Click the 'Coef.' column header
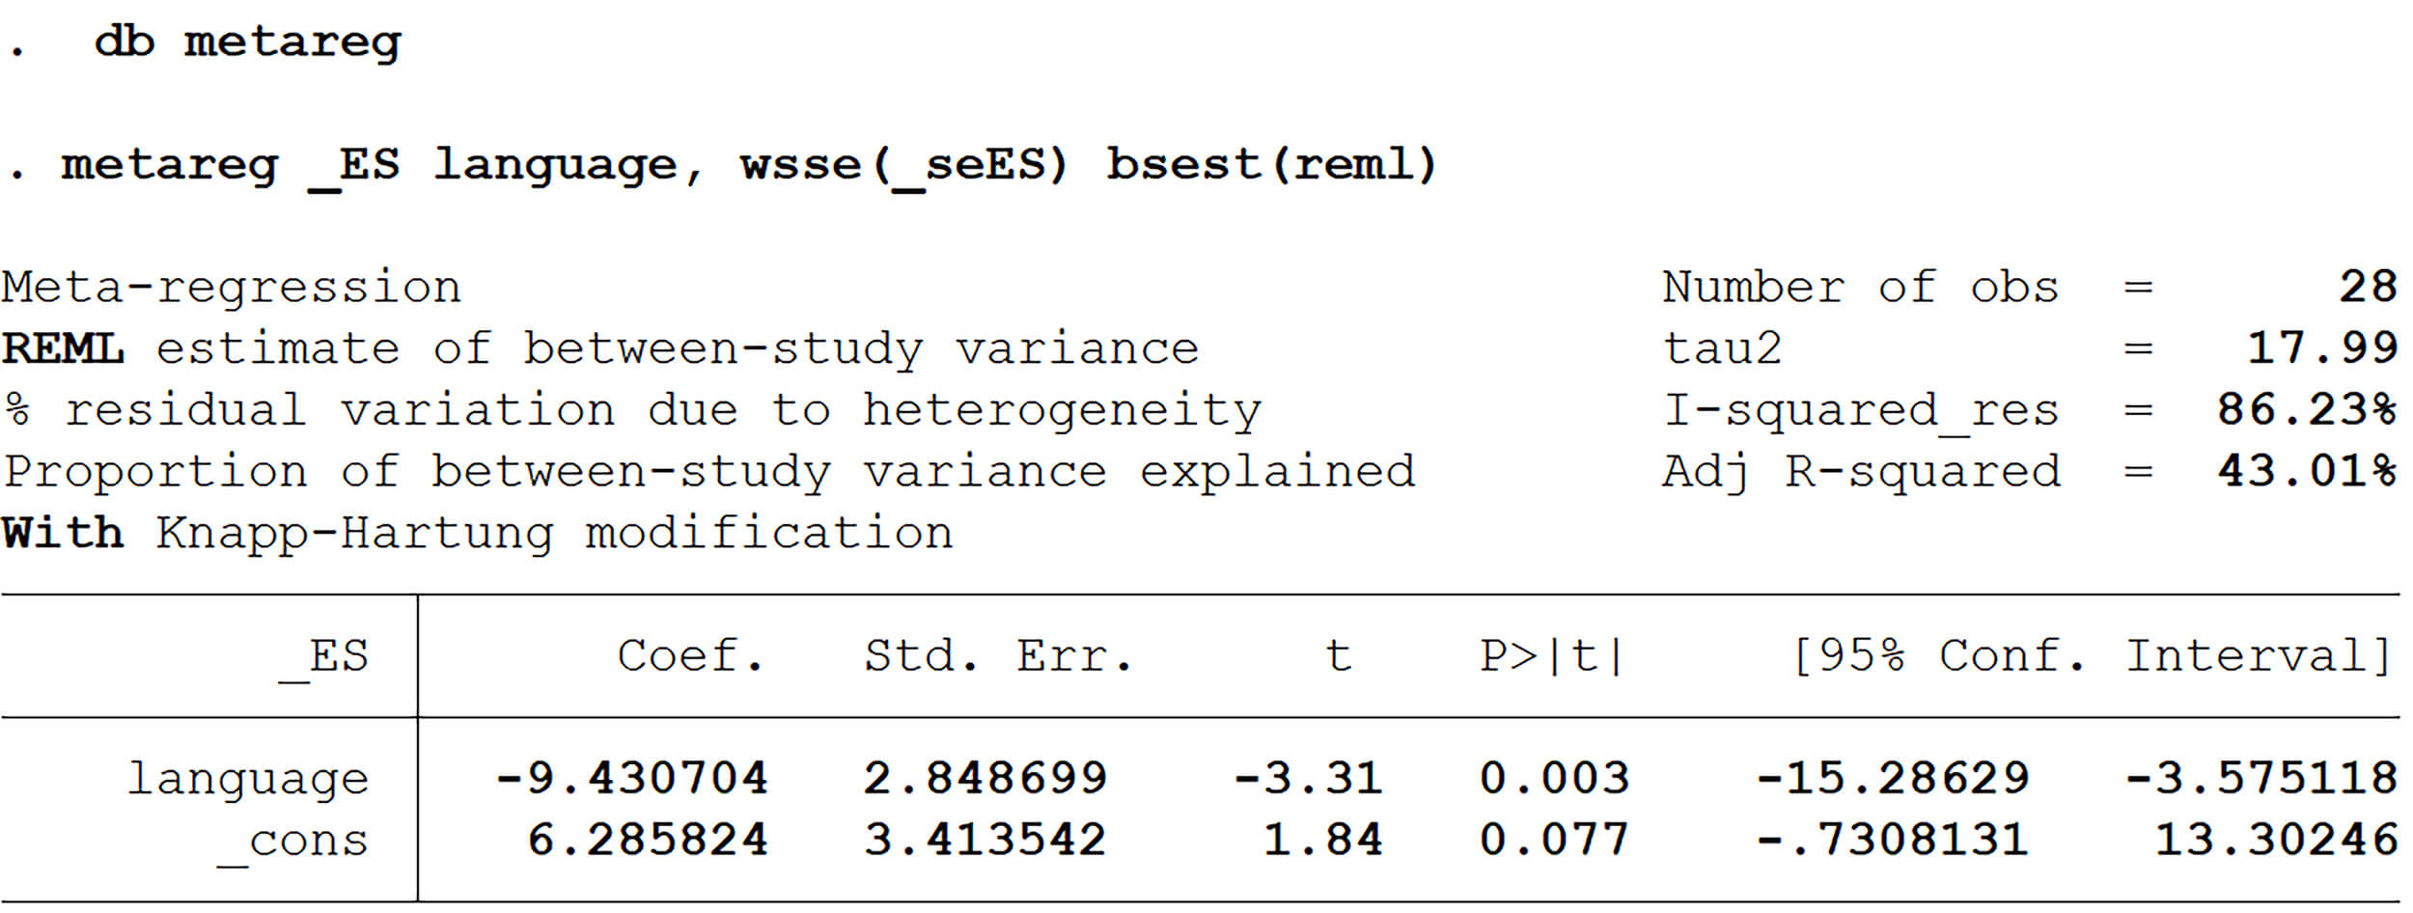Viewport: 2413px width, 913px height. (x=690, y=656)
